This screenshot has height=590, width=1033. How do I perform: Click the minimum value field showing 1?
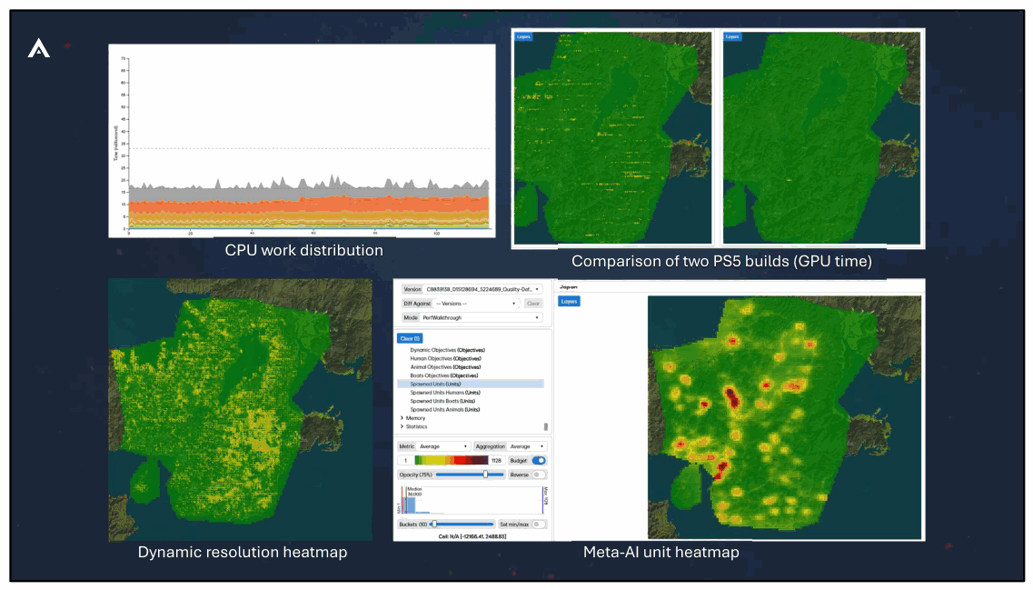click(406, 461)
